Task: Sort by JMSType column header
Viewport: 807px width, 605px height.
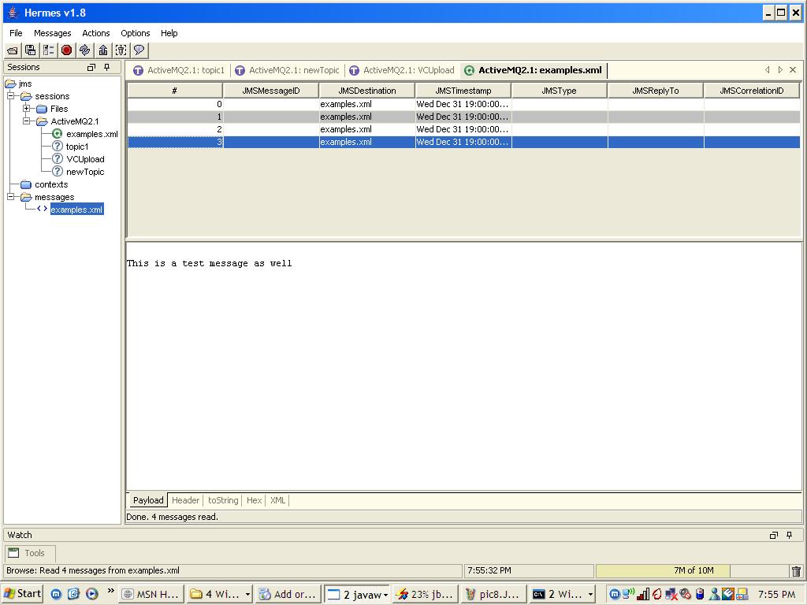Action: [560, 91]
